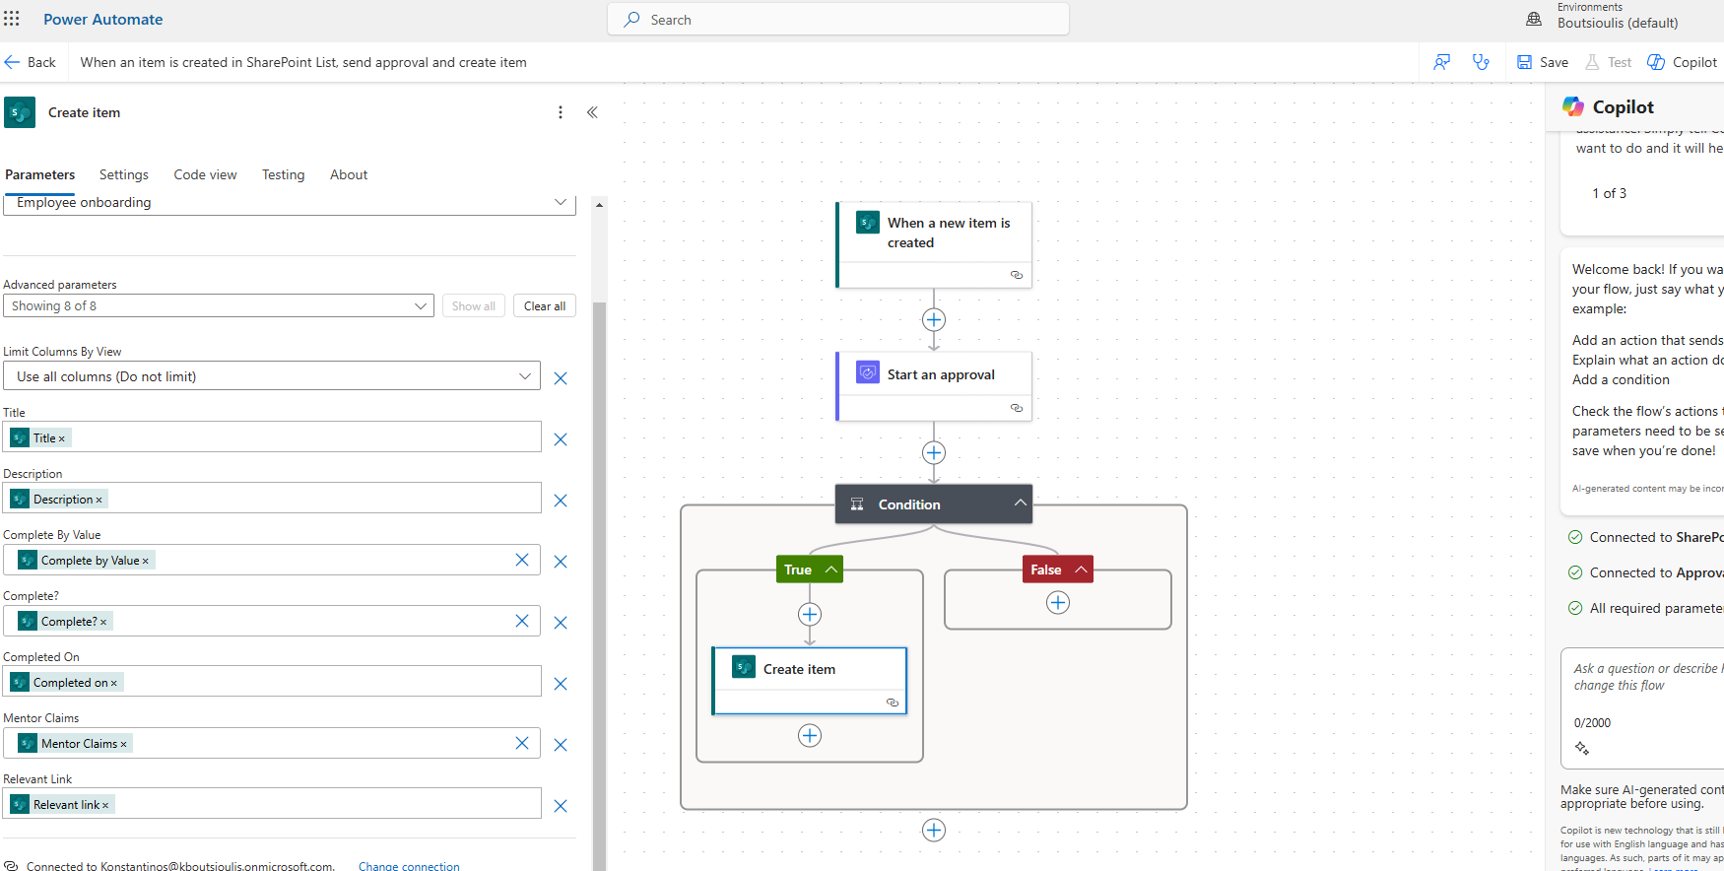Select the When a new item is created card
The image size is (1724, 871).
pos(934,244)
